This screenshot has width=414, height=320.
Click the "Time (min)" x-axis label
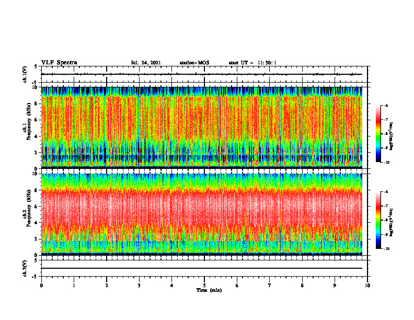209,290
